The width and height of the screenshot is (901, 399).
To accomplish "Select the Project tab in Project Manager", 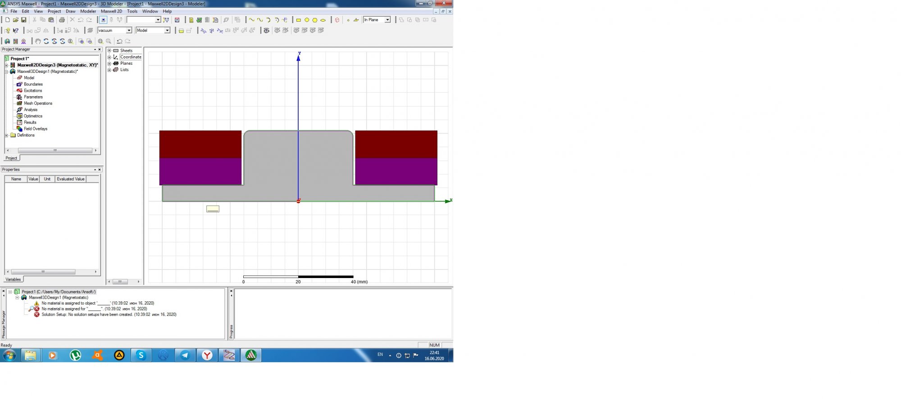I will [x=11, y=158].
